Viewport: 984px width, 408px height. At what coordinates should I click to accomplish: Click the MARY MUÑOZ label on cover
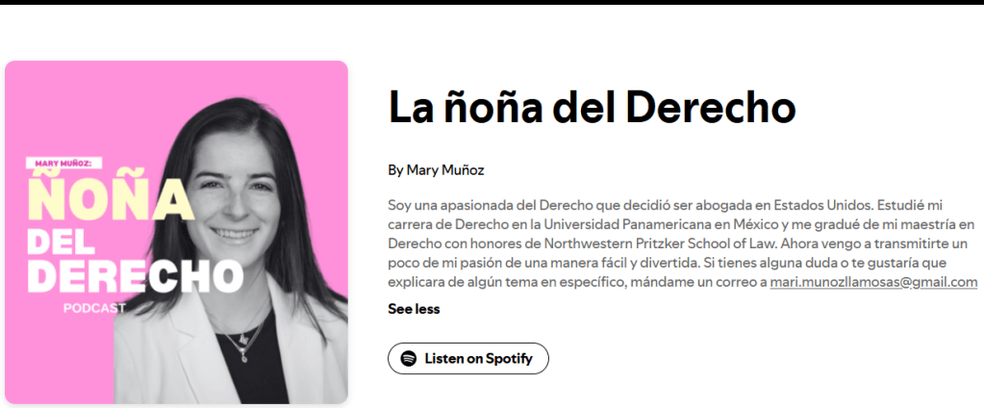63,164
